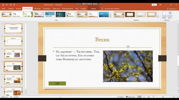Start Slide Show from status bar icon
Image resolution: width=179 pixels, height=100 pixels.
[153, 97]
